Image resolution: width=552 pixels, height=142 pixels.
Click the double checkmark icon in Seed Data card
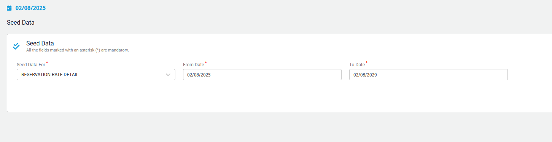[x=16, y=46]
